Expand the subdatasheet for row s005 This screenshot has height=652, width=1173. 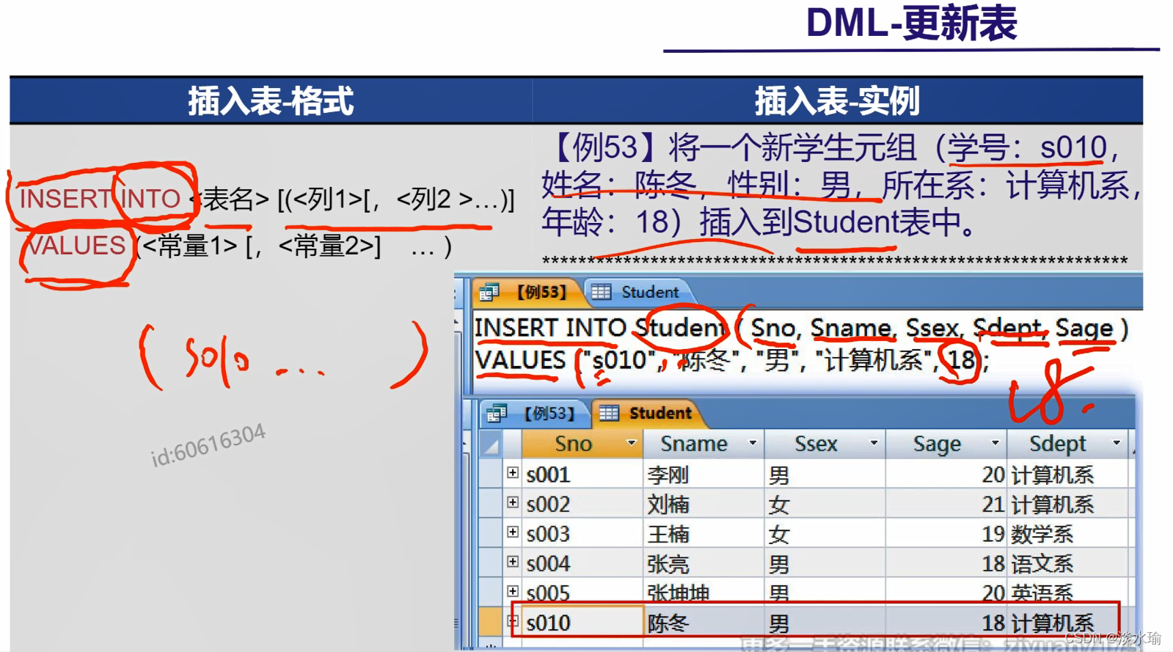click(513, 591)
